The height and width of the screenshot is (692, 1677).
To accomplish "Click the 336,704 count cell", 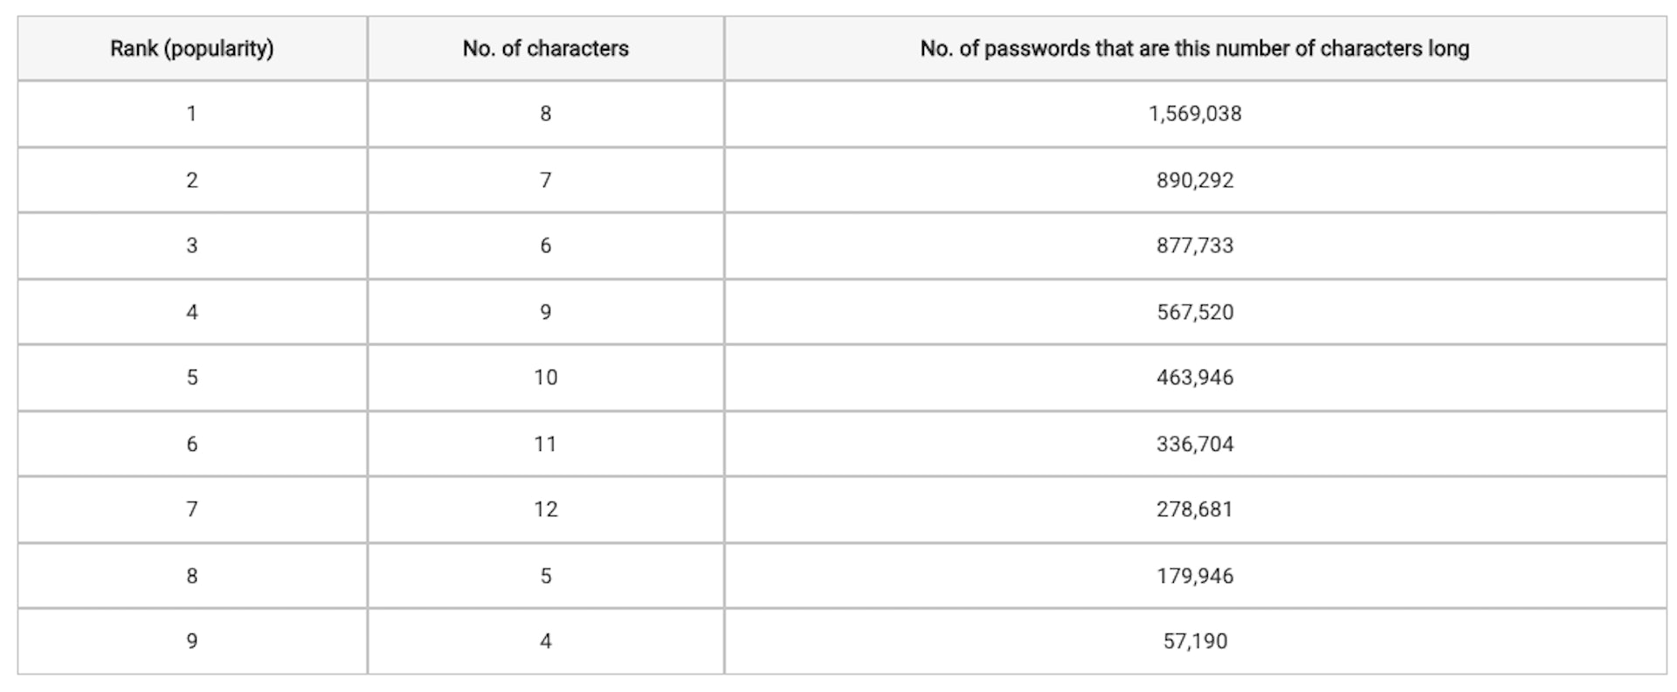I will click(1195, 444).
